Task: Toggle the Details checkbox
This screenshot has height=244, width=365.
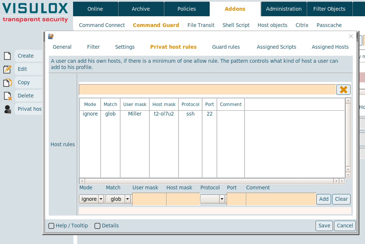Action: click(97, 226)
